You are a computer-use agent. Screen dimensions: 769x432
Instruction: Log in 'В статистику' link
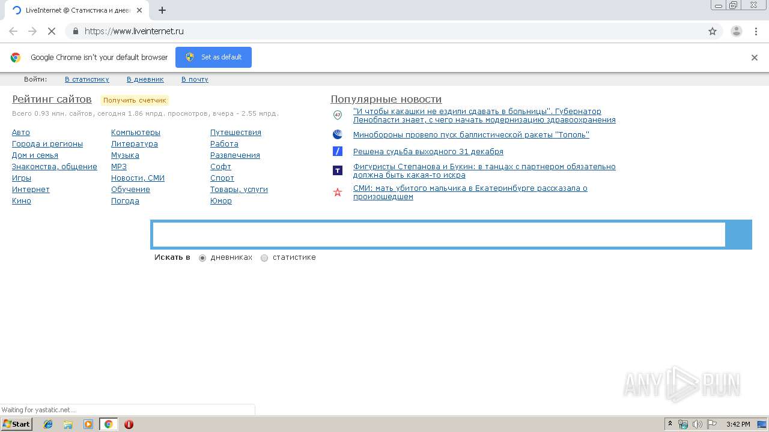[x=87, y=79]
